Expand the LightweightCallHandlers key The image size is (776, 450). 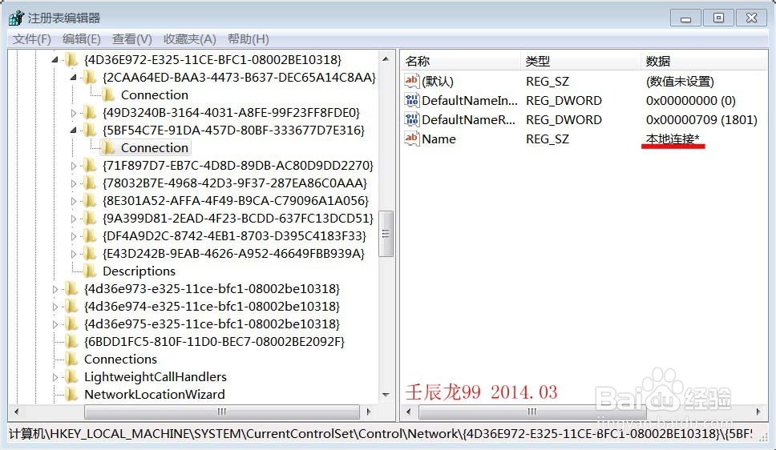[x=55, y=377]
